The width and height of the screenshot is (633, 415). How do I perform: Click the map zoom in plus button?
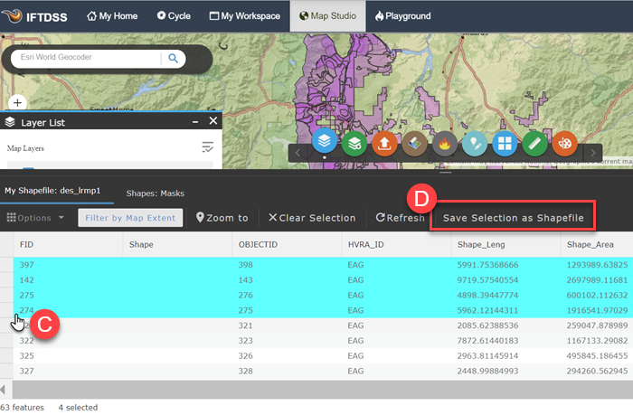click(x=17, y=104)
